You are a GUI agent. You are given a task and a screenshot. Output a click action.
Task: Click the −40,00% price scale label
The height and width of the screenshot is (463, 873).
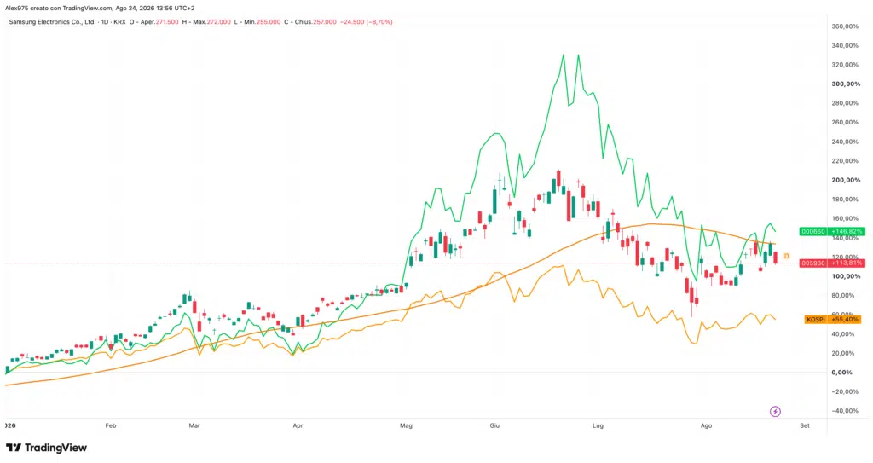(x=845, y=411)
